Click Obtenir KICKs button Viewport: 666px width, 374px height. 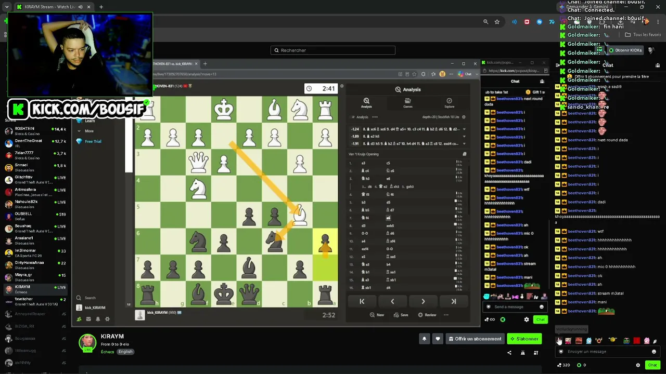625,50
